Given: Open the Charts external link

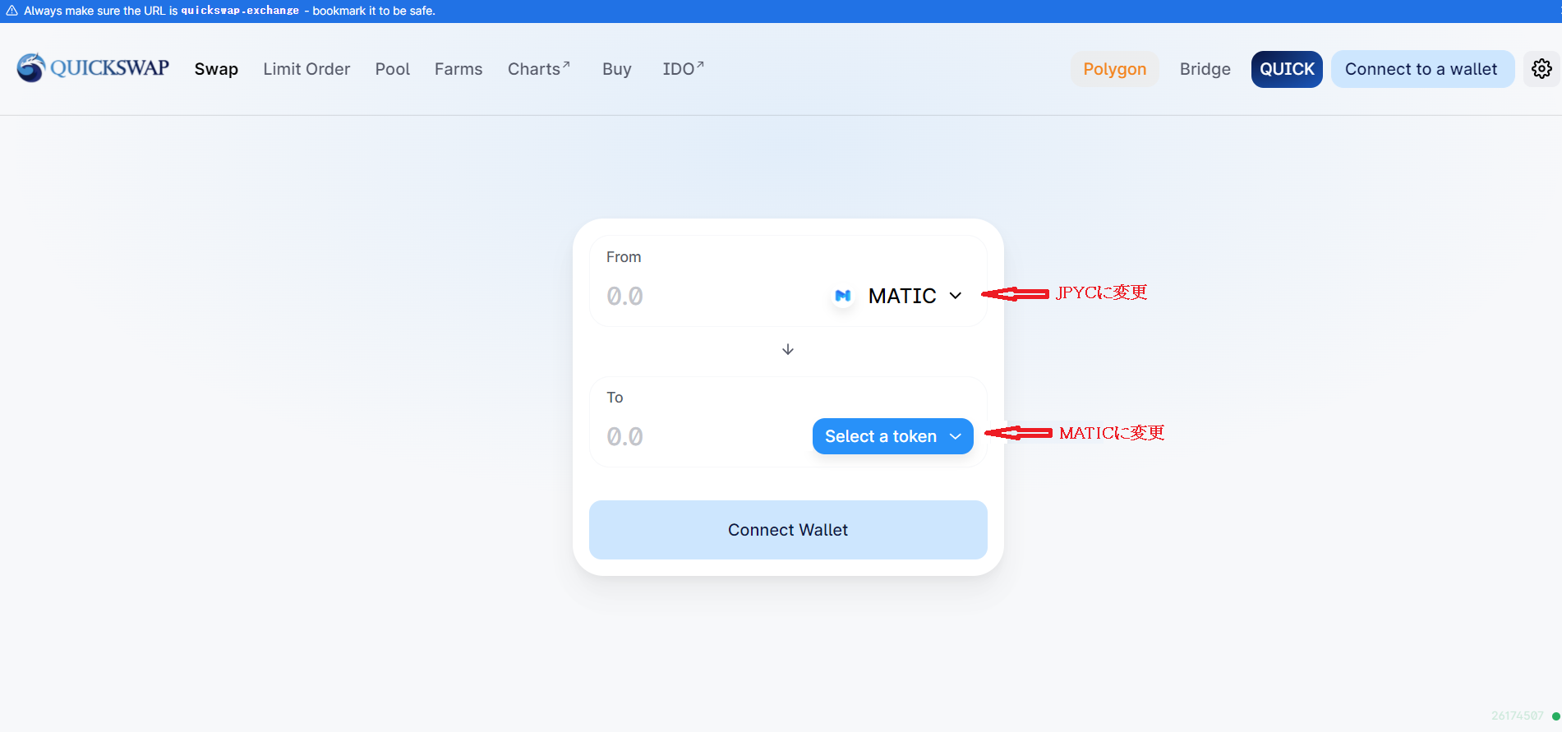Looking at the screenshot, I should pos(539,69).
